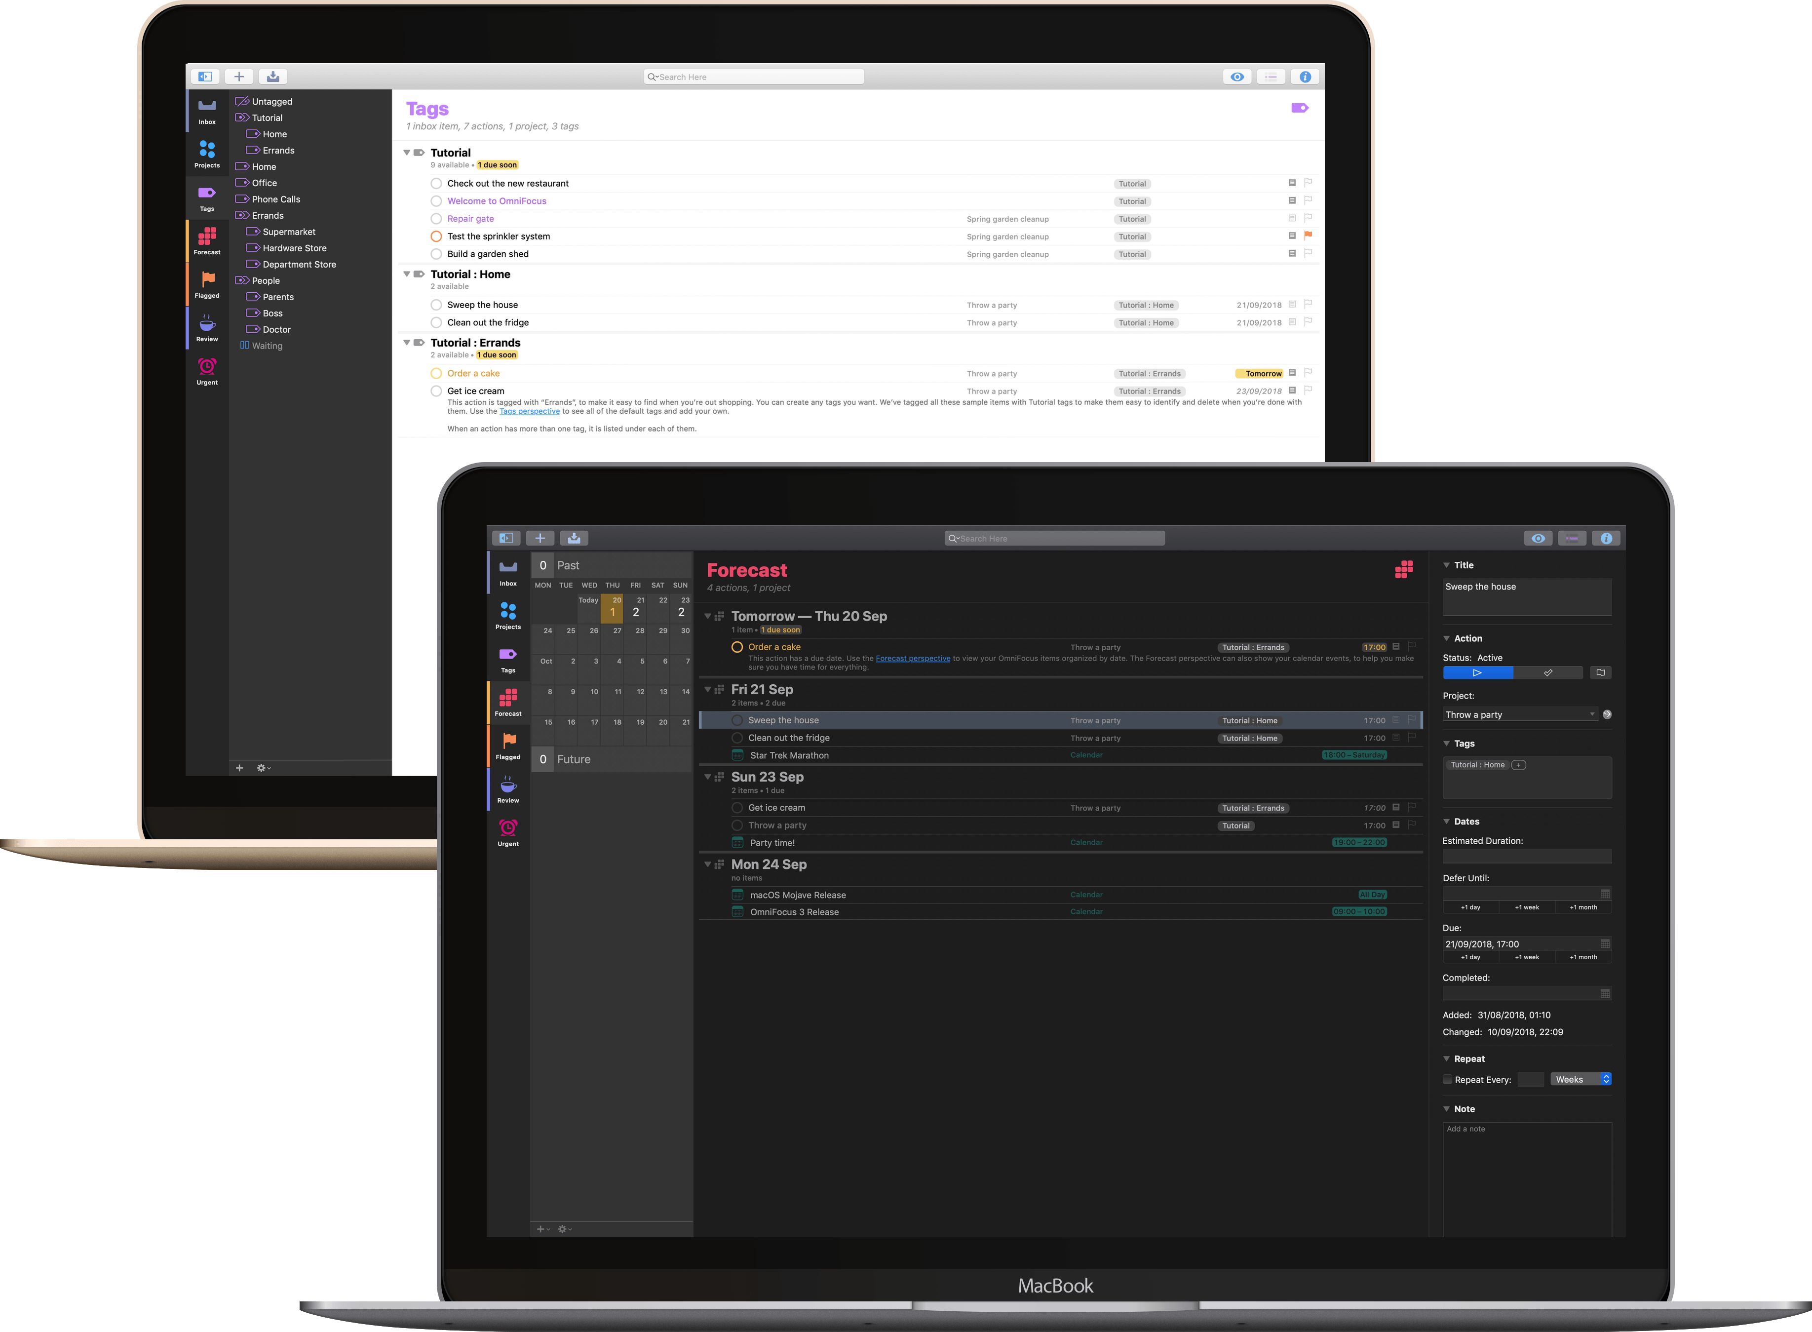Enable the Repeat Every checkbox
This screenshot has height=1332, width=1812.
1447,1079
